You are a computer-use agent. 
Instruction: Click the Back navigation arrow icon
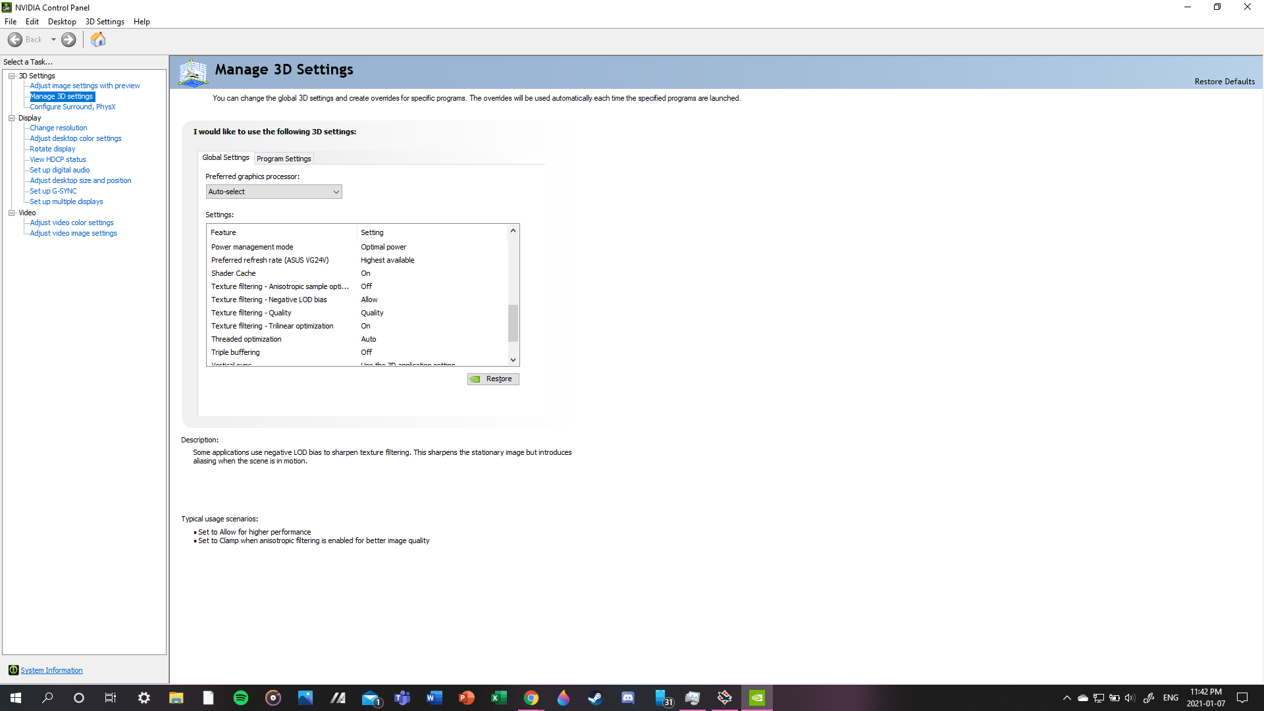[x=15, y=39]
